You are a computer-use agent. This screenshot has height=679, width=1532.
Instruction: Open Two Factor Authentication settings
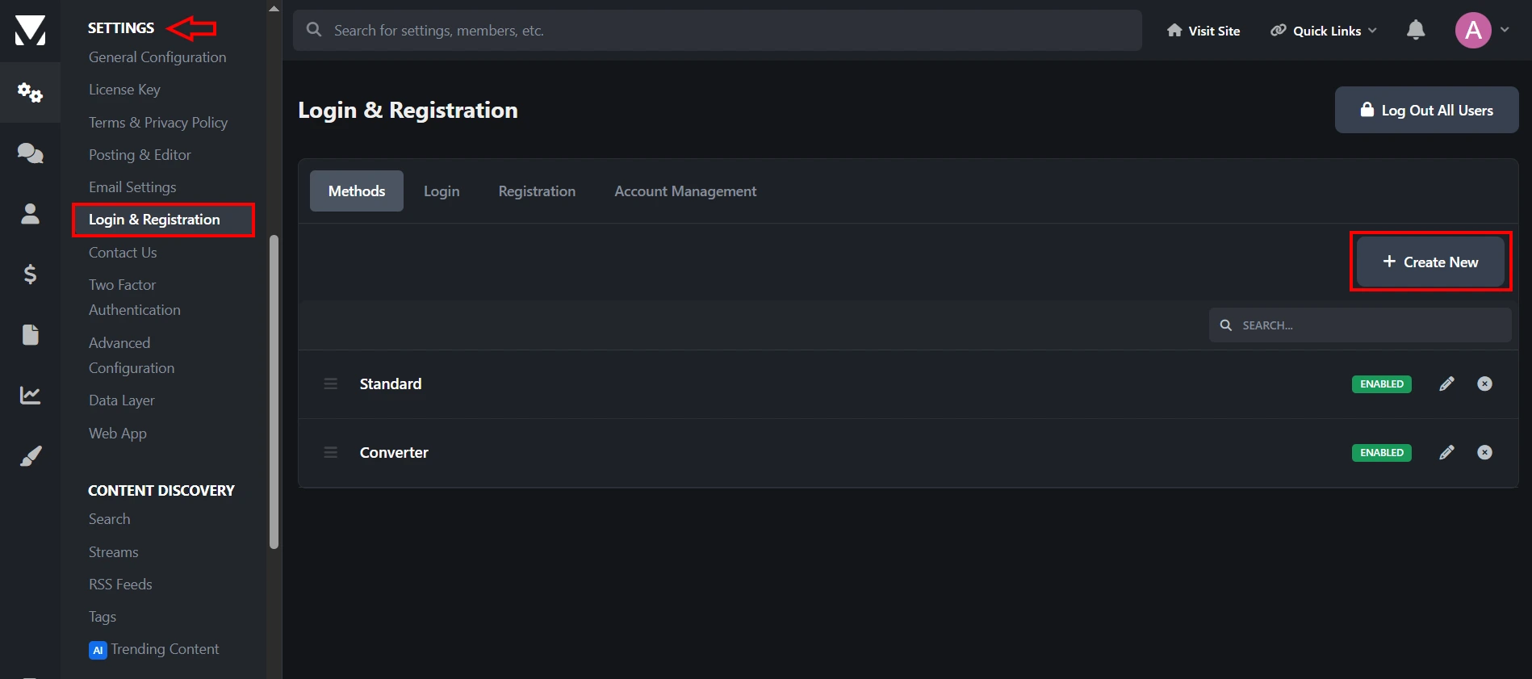135,297
